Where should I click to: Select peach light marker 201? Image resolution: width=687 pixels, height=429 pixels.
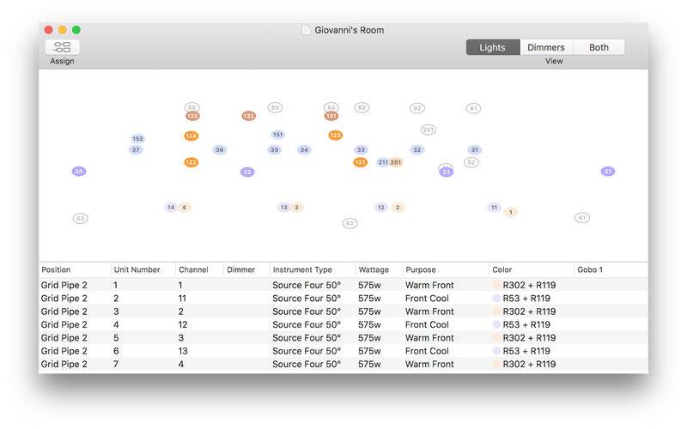coord(396,162)
